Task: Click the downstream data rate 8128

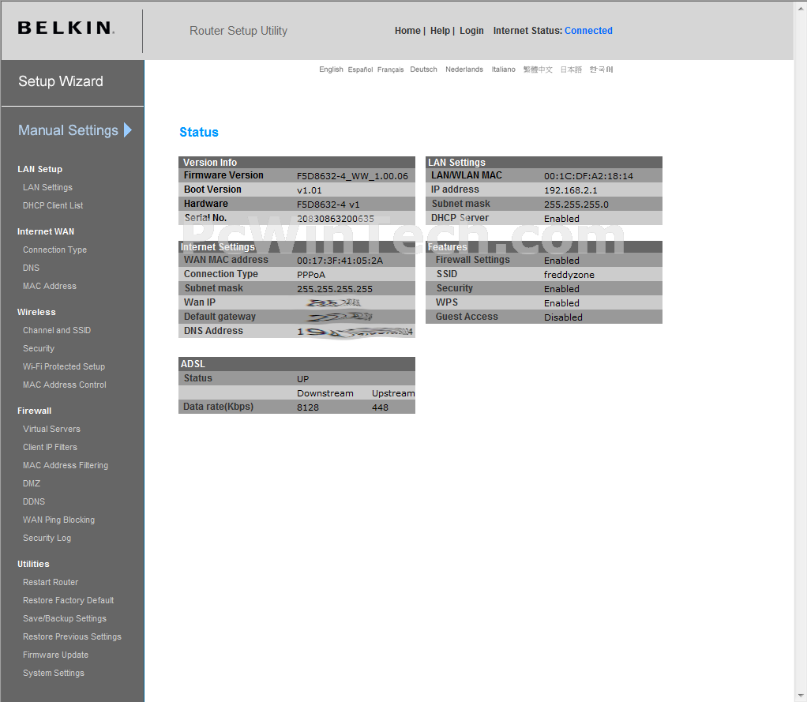Action: coord(308,407)
